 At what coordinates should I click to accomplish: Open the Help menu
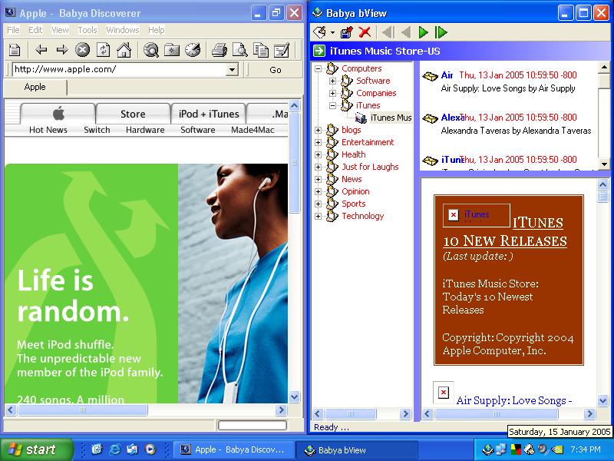(x=157, y=30)
